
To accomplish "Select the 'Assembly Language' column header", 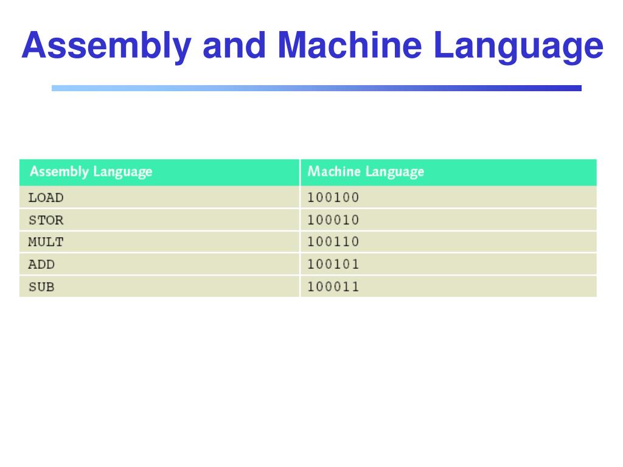I will tap(159, 172).
